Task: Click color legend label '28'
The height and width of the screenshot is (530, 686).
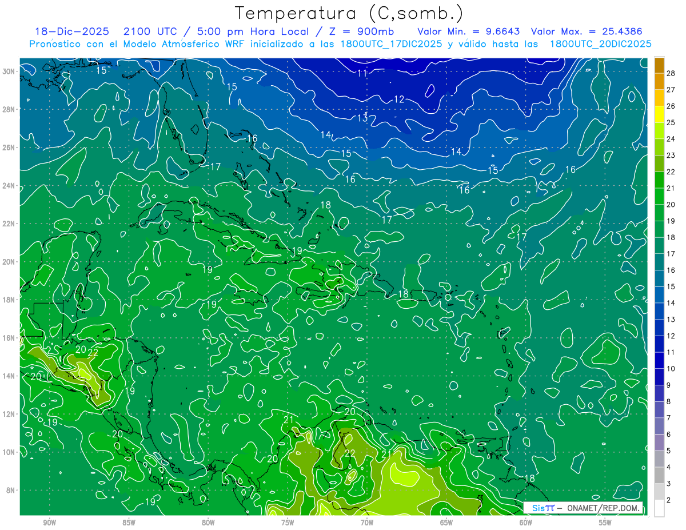Action: tap(671, 73)
